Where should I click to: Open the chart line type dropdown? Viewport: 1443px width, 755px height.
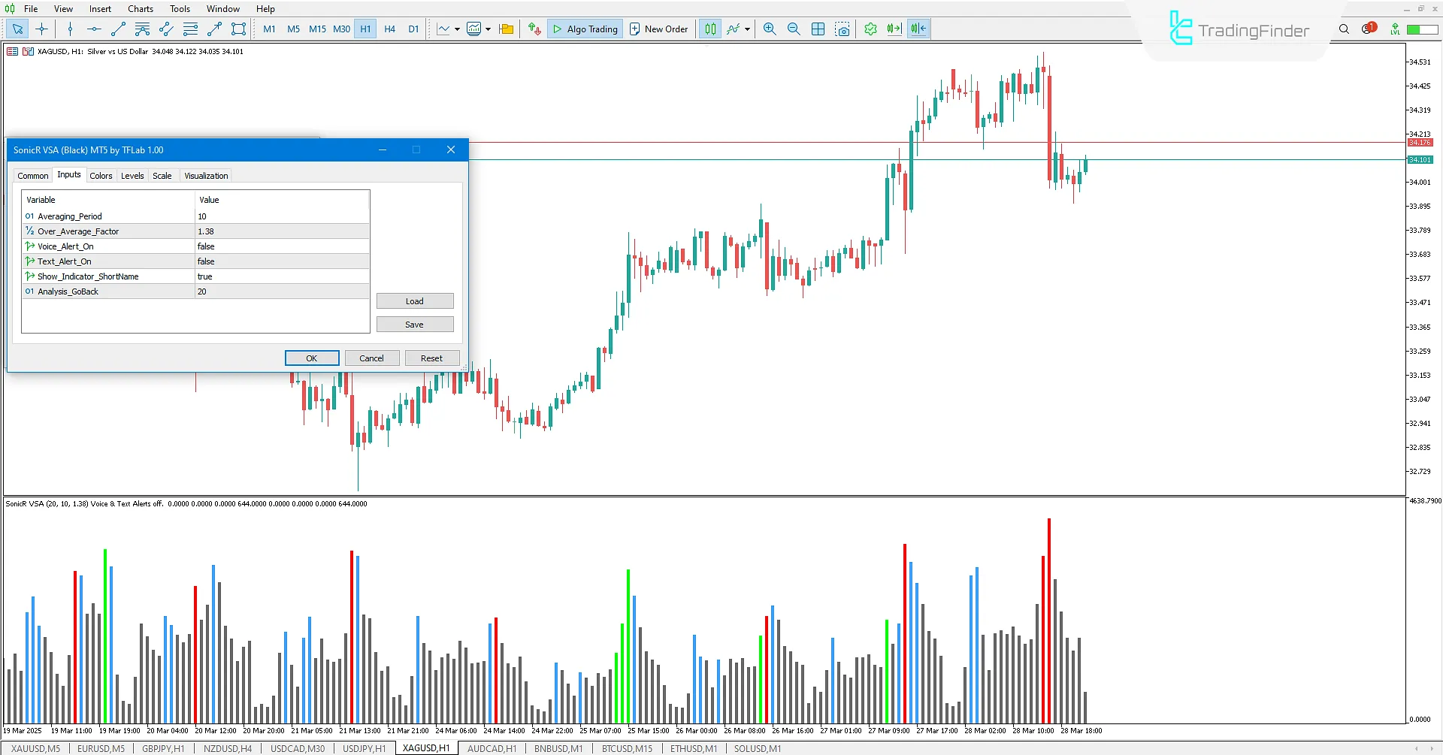(x=456, y=29)
